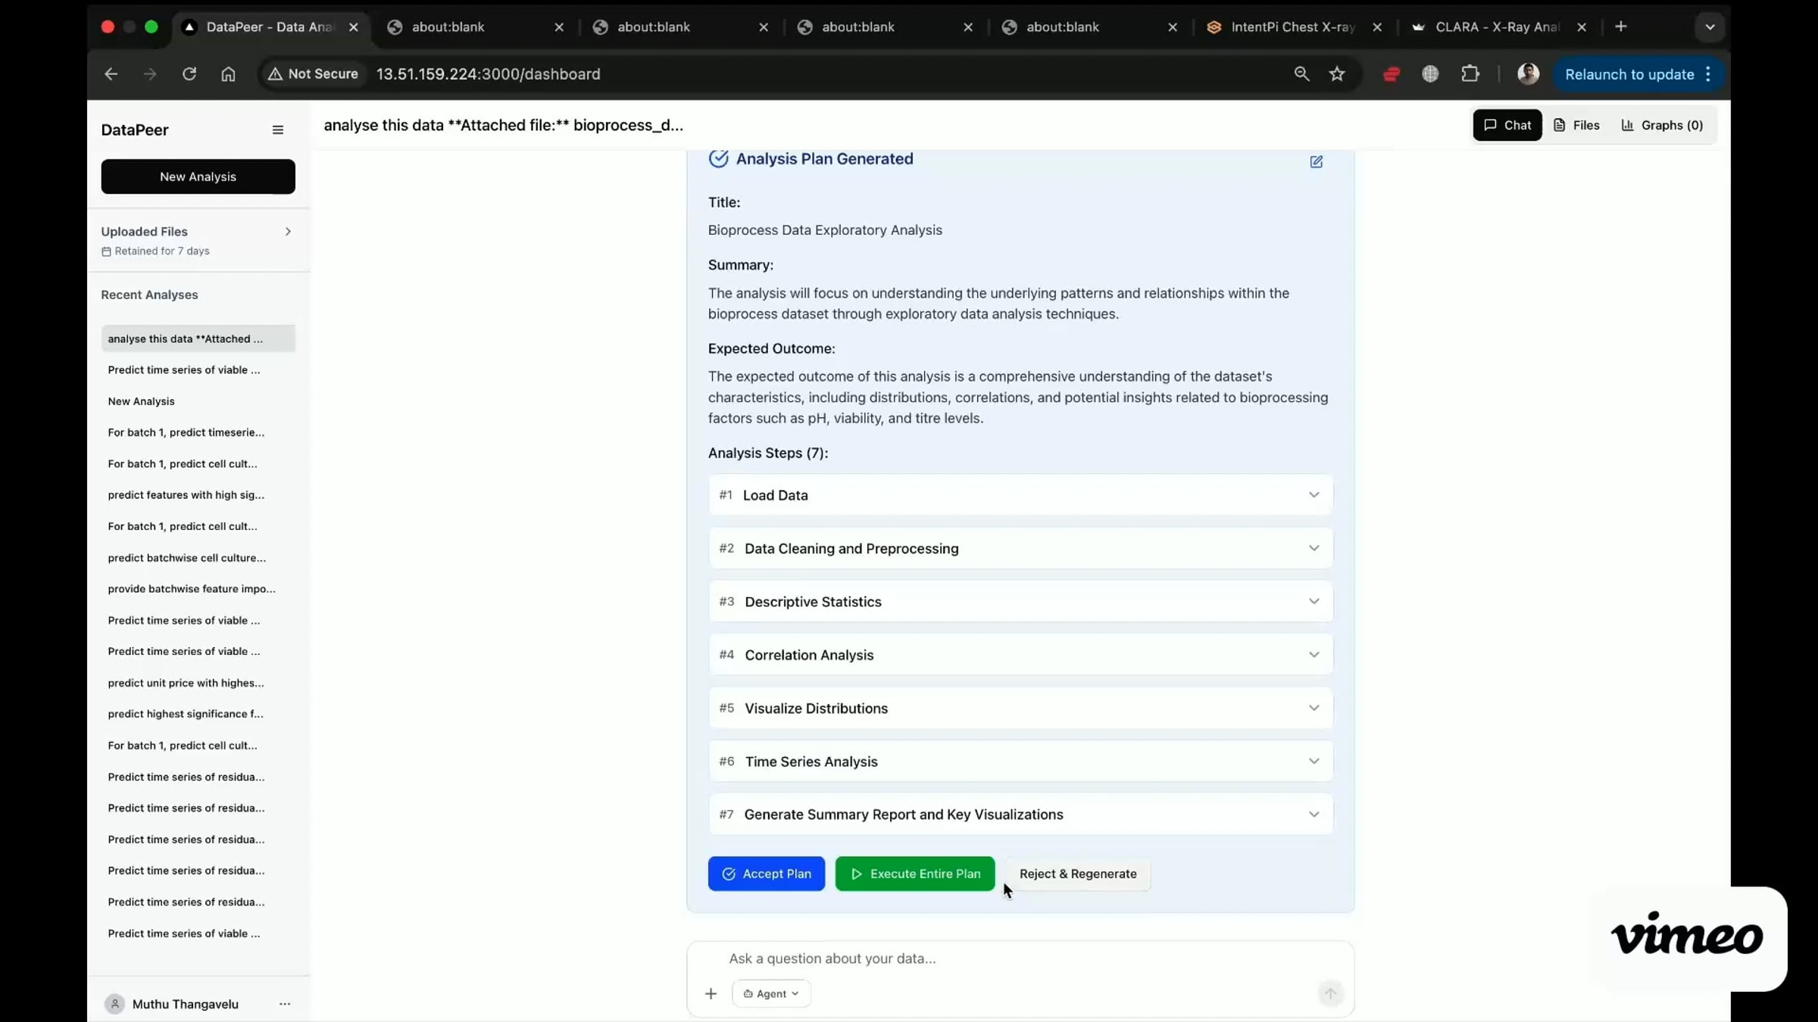Screen dimensions: 1818x1022
Task: Bookmark page with star icon
Action: (x=1337, y=73)
